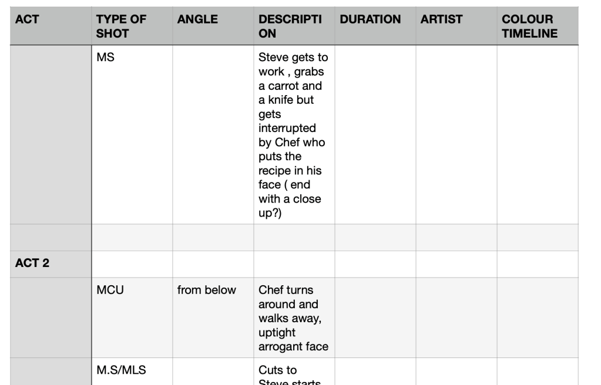Select the MS shot type cell
The height and width of the screenshot is (385, 601).
132,134
